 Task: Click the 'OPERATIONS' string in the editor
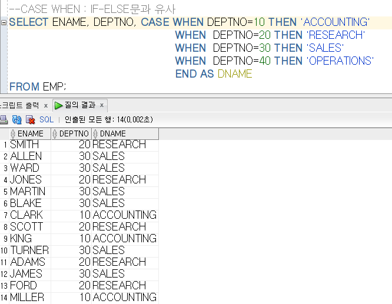340,61
